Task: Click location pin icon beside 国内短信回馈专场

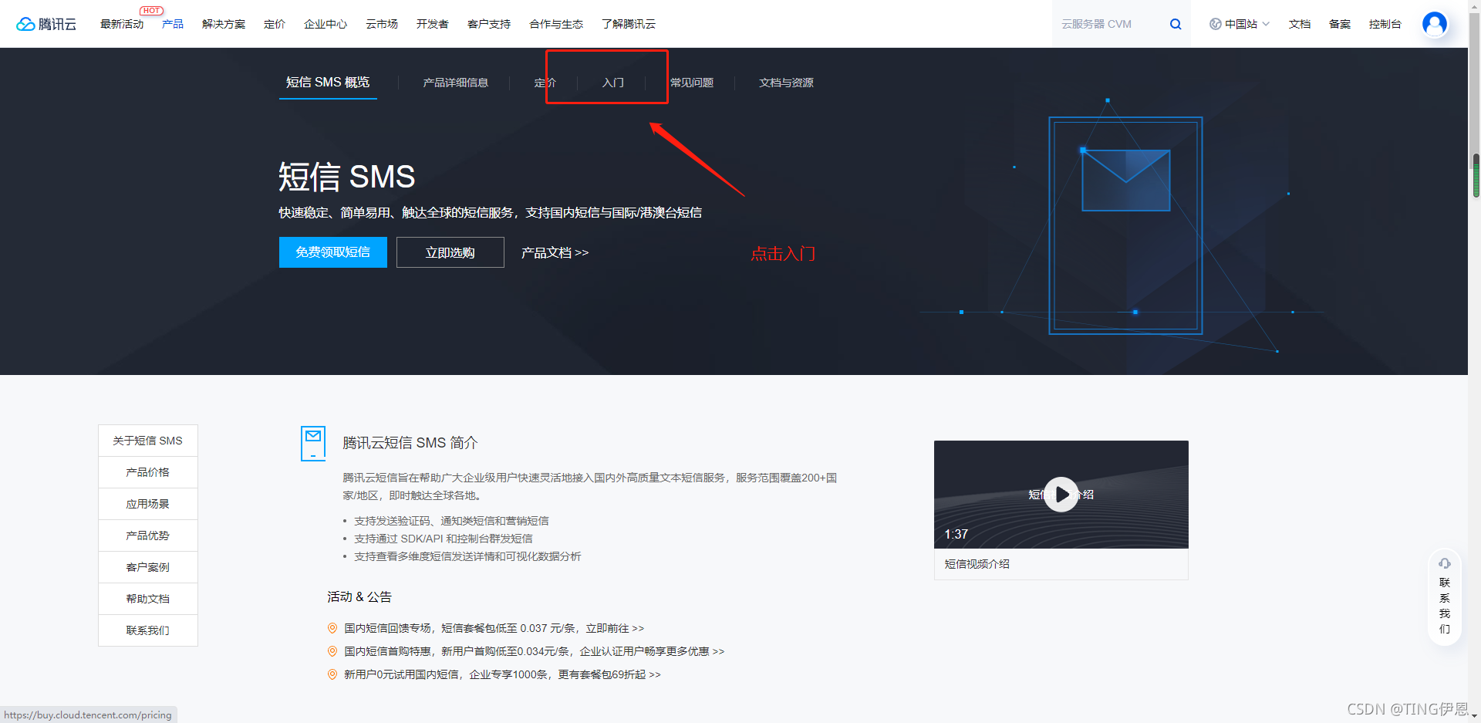Action: tap(332, 628)
